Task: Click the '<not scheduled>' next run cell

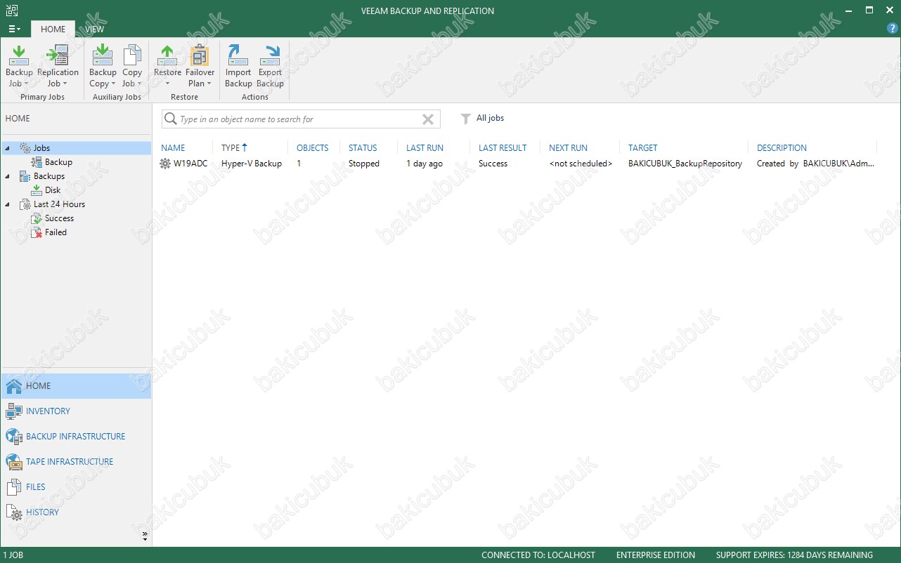Action: tap(581, 164)
